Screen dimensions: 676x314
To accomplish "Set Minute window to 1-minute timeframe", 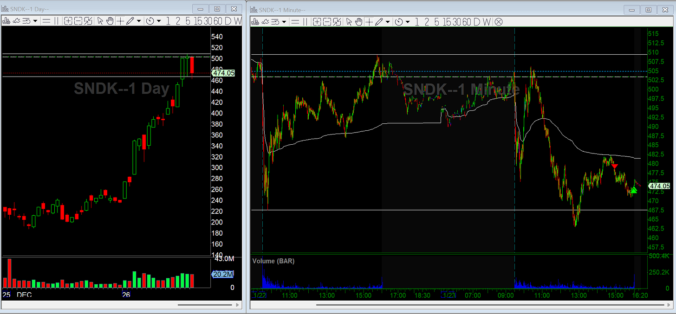I will tap(416, 21).
